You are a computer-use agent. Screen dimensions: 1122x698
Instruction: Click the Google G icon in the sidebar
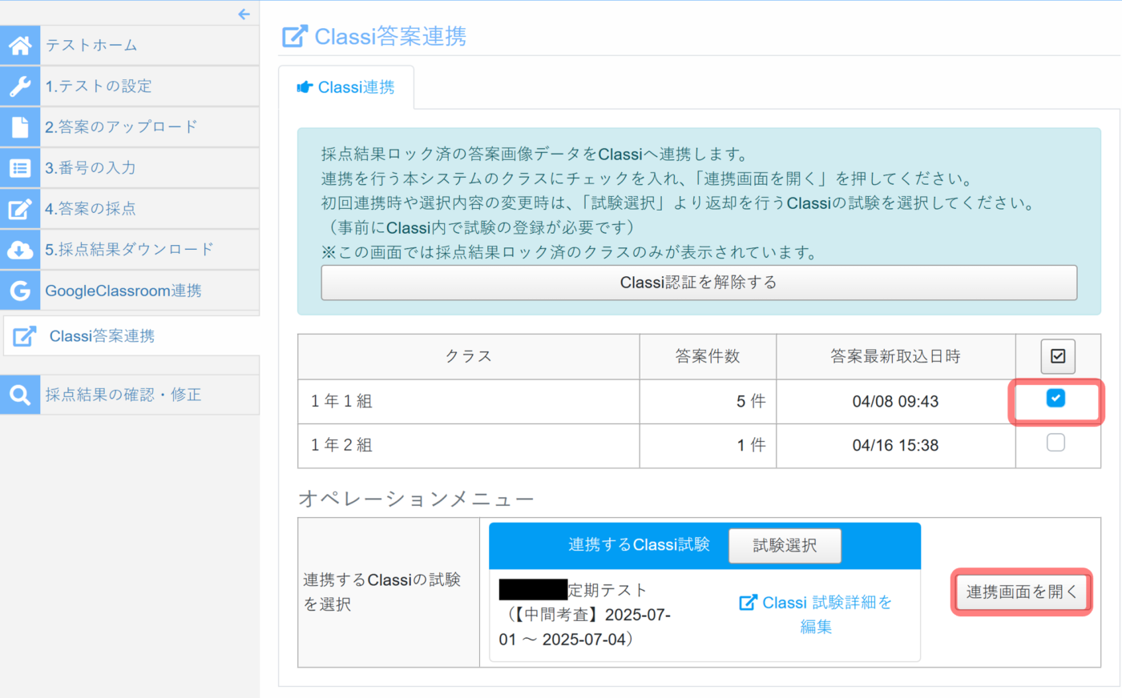[x=20, y=291]
